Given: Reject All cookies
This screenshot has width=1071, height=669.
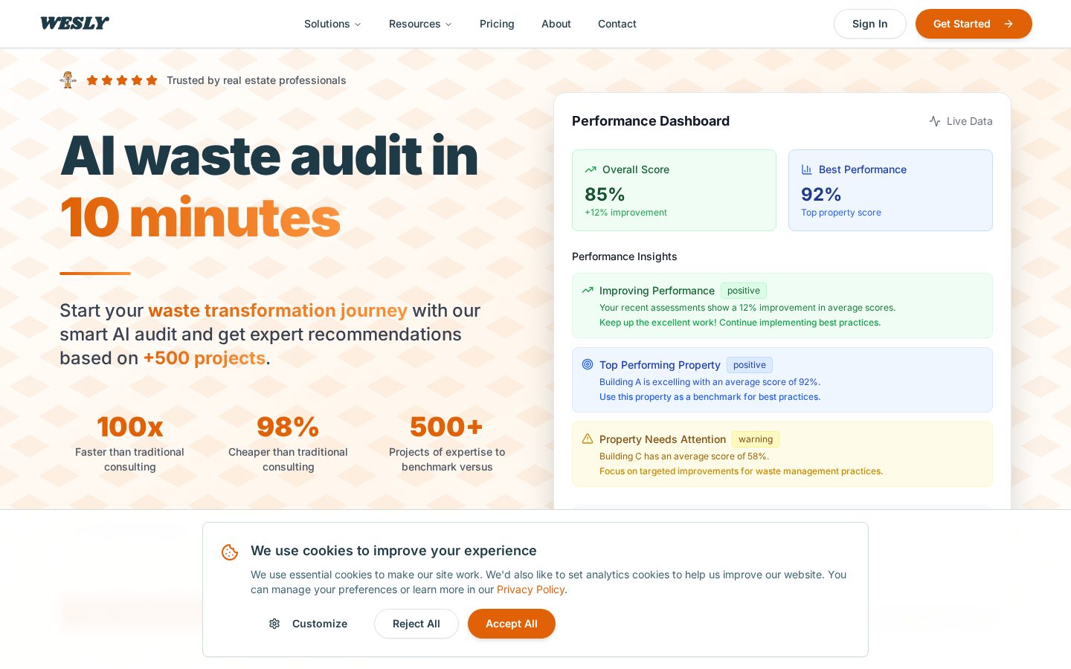Looking at the screenshot, I should (x=416, y=624).
